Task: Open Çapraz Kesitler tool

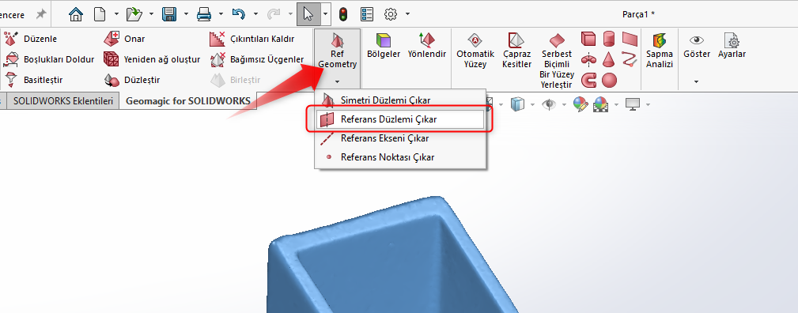Action: click(517, 51)
